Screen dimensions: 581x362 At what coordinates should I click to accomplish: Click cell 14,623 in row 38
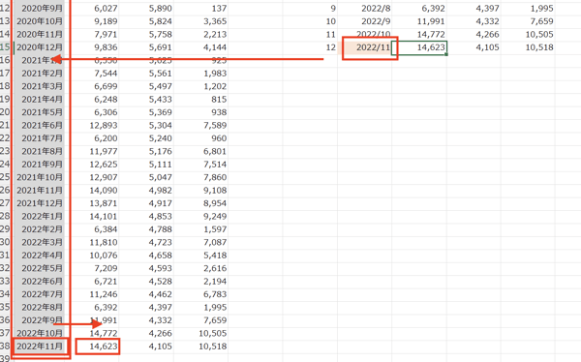click(92, 347)
